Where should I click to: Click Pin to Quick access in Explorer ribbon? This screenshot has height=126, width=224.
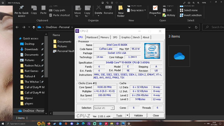(22, 12)
